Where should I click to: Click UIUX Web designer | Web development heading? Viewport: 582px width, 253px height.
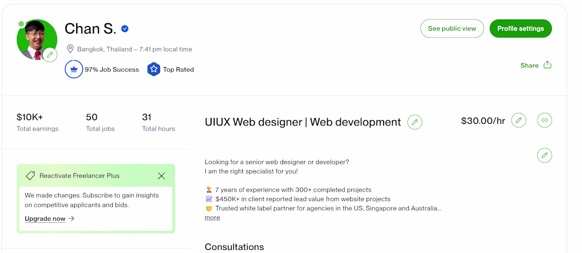[x=303, y=122]
